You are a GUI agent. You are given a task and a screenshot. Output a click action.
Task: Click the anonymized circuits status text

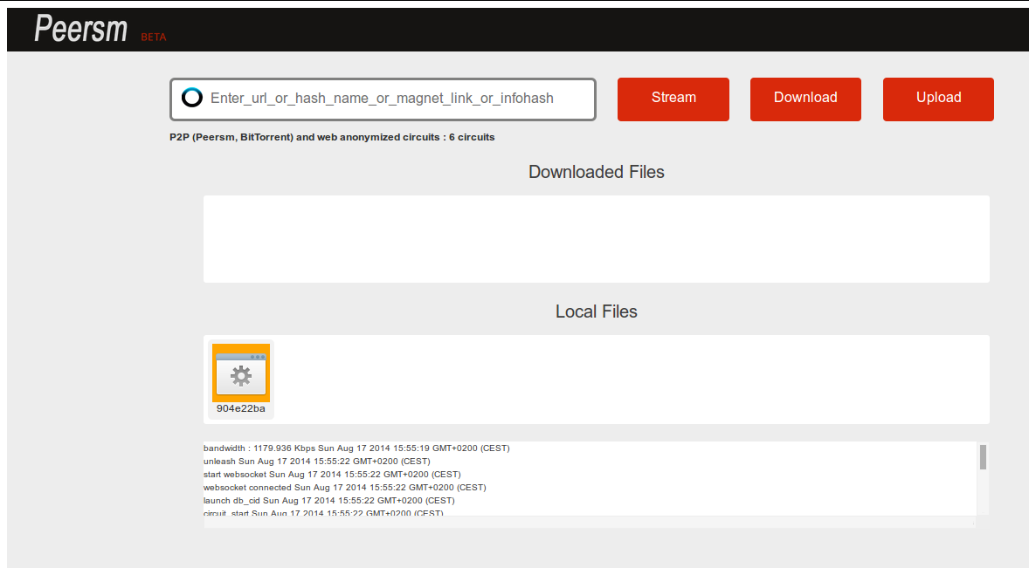pyautogui.click(x=332, y=137)
